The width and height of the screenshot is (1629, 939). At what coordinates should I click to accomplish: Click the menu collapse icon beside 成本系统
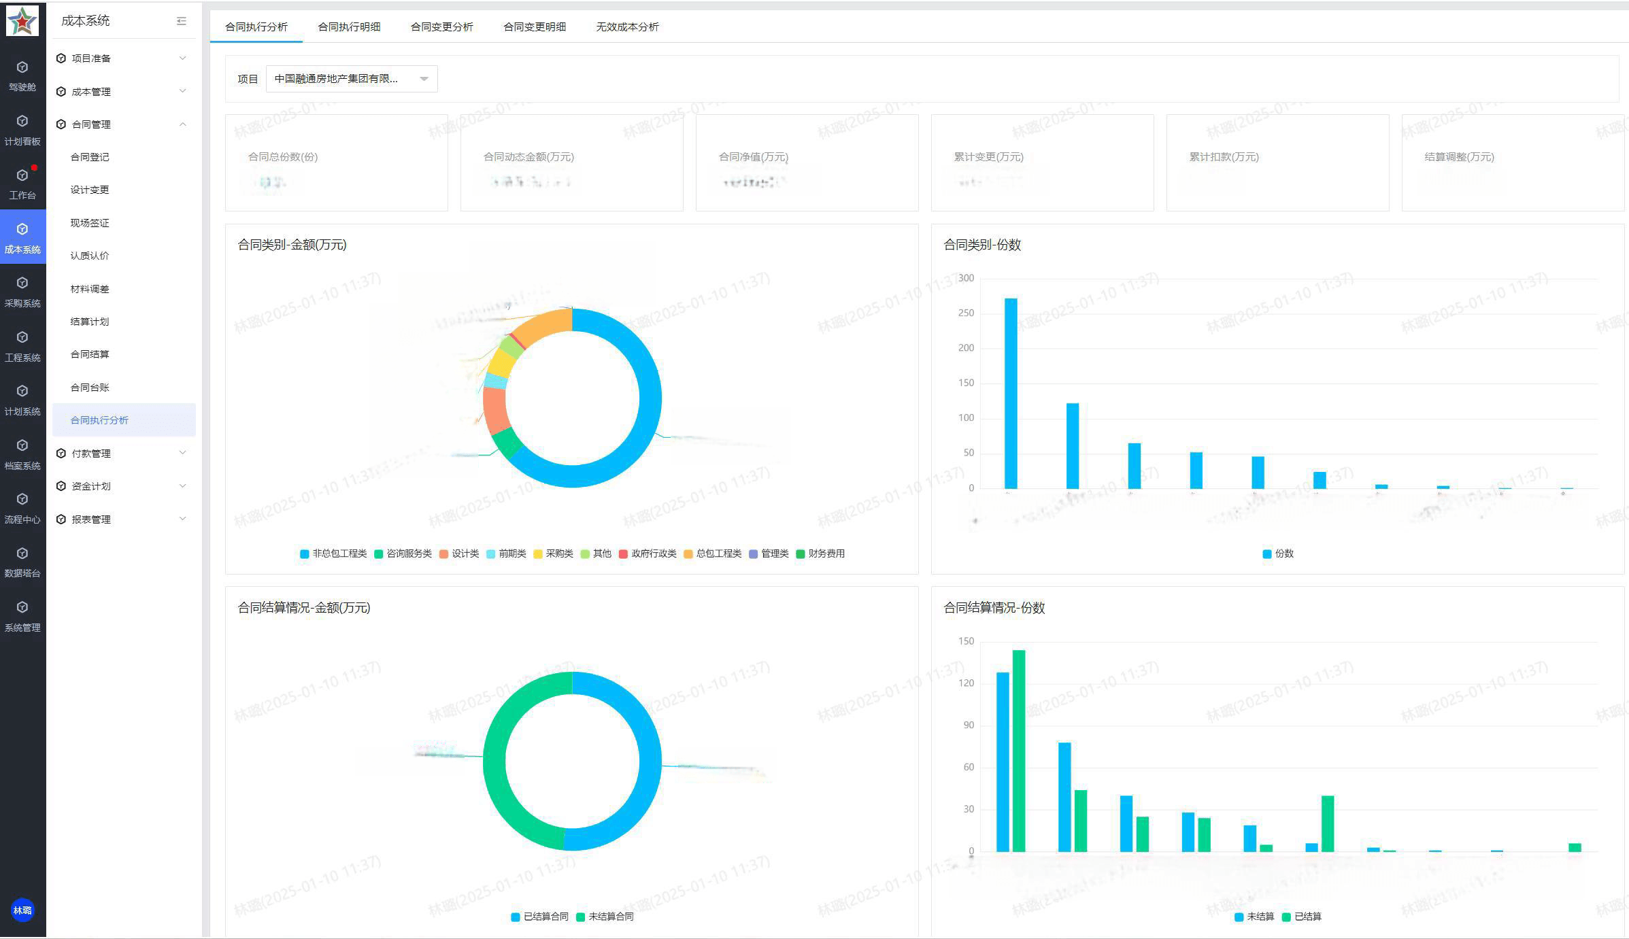[x=181, y=21]
